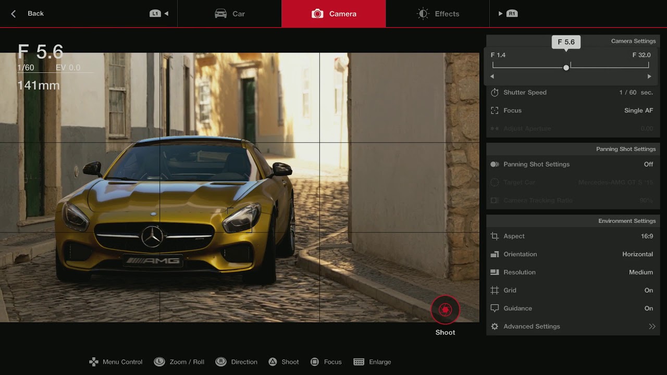Viewport: 667px width, 375px height.
Task: Click the Guidance speech bubble icon
Action: pyautogui.click(x=495, y=308)
